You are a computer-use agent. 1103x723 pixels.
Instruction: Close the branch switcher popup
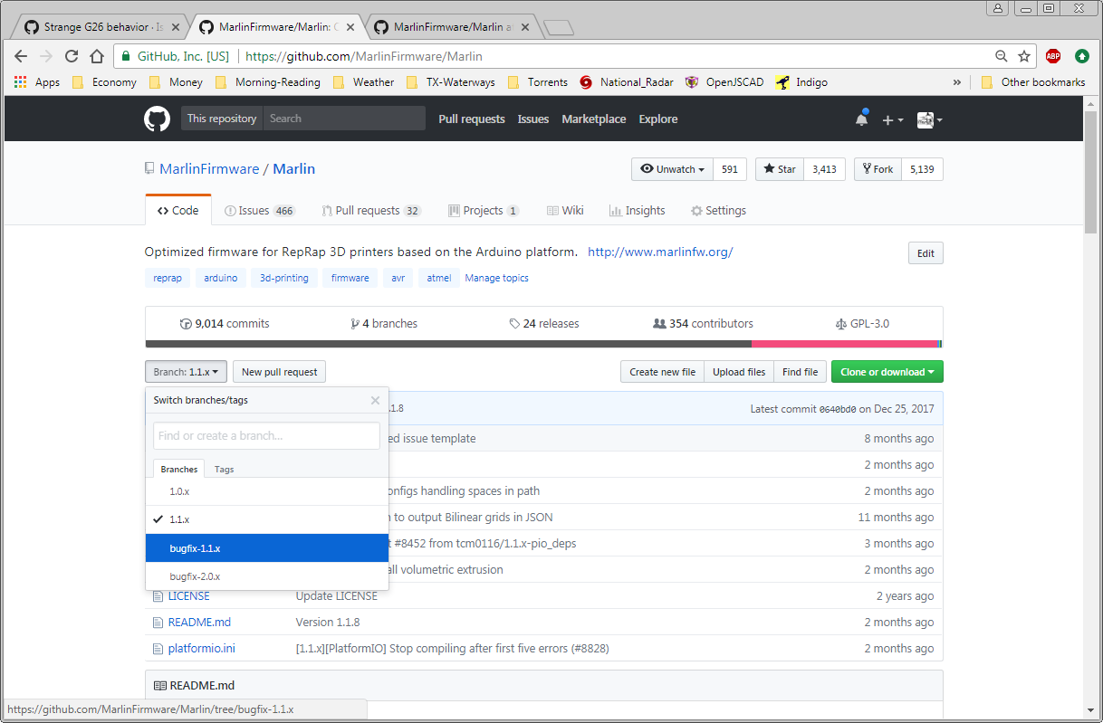pyautogui.click(x=376, y=400)
